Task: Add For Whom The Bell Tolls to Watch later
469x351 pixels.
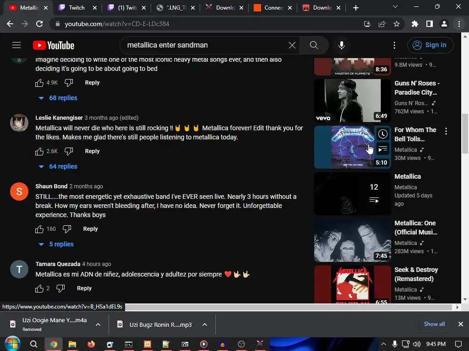Action: (x=382, y=134)
